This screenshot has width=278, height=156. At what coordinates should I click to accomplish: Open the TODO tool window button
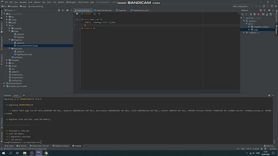point(9,146)
